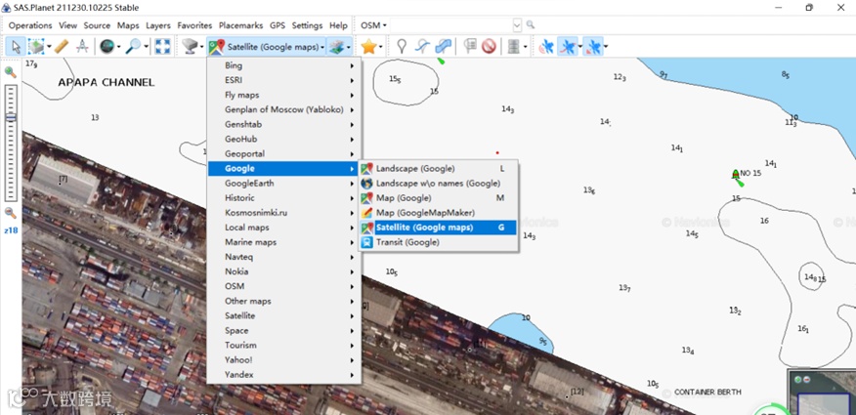This screenshot has height=415, width=856.
Task: Open dropdown arrow beside the server stack icon
Action: pyautogui.click(x=525, y=47)
